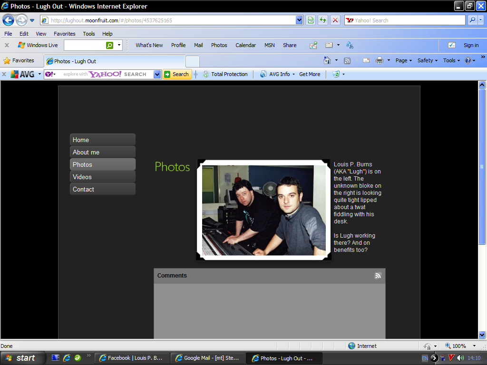Open the Favorites star button

click(19, 60)
